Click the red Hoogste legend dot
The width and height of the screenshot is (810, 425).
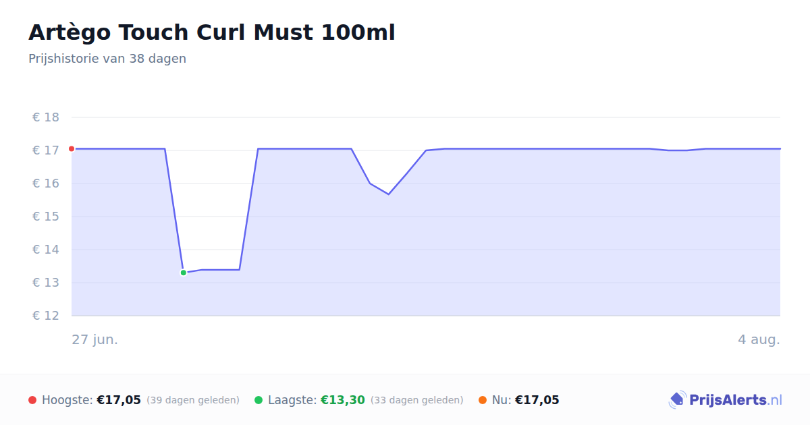click(x=32, y=400)
